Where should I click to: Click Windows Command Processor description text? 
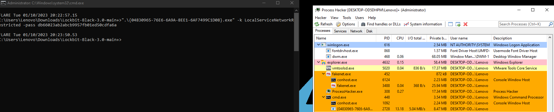[518, 97]
